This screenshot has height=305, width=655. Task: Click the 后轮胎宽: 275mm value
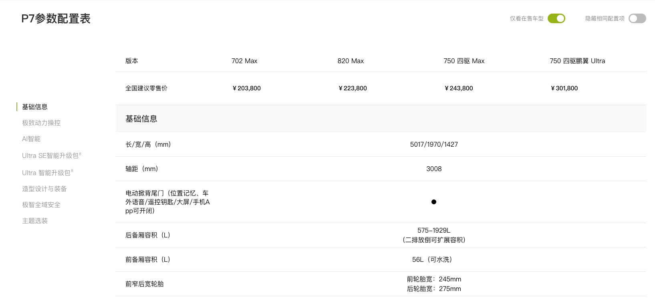(x=434, y=289)
